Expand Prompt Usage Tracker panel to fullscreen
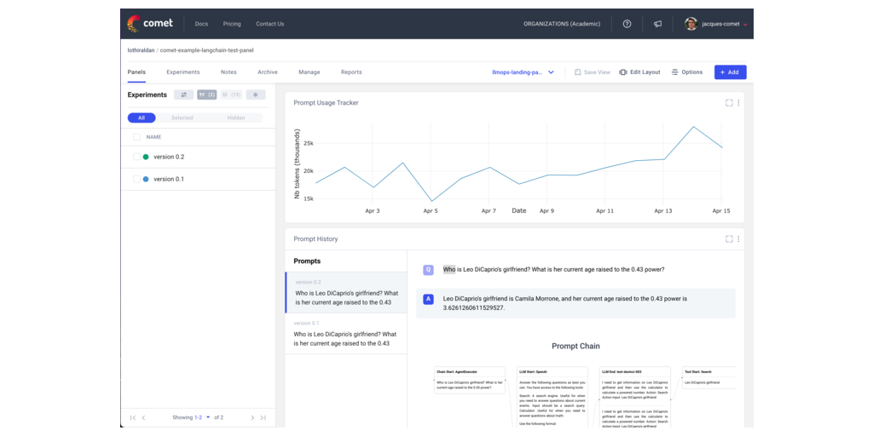 729,103
